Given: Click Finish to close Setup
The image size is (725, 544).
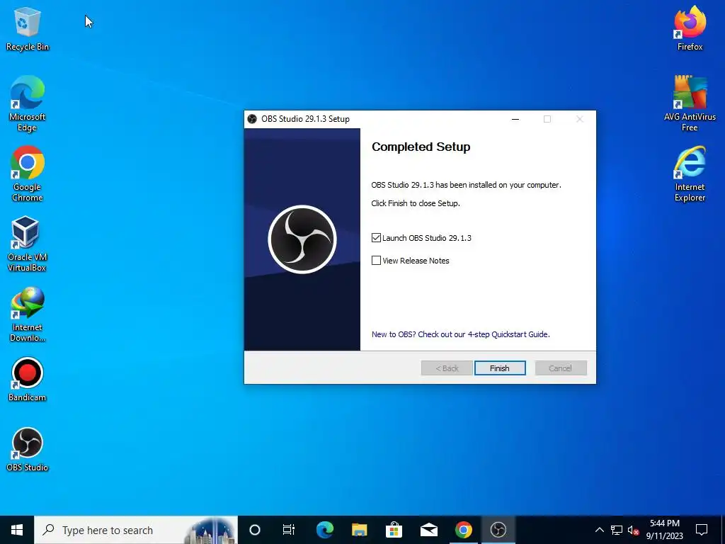Looking at the screenshot, I should tap(500, 368).
